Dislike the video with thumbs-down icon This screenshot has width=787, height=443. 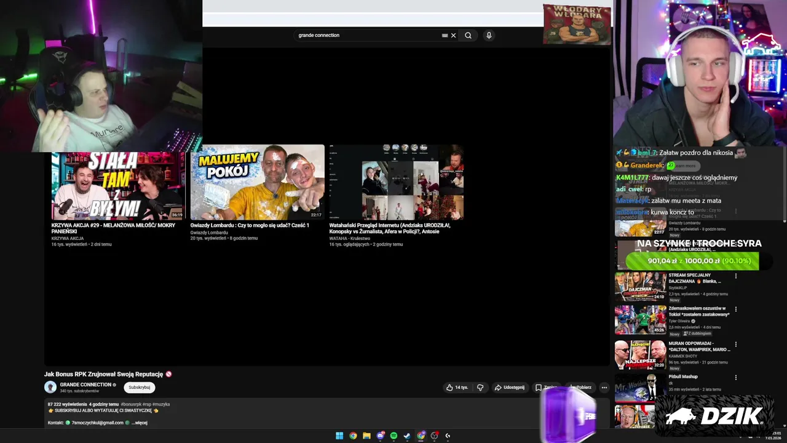pos(480,388)
